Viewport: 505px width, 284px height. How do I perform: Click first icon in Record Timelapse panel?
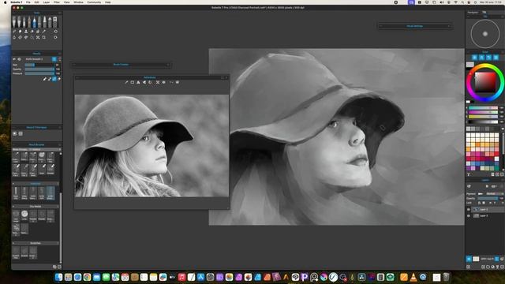click(14, 133)
